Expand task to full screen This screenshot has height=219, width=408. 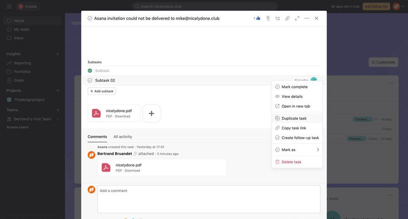coord(297,18)
